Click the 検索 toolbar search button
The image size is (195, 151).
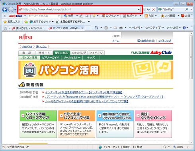[x=69, y=16]
